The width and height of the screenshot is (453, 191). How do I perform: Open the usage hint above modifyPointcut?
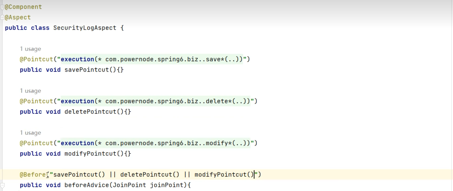(x=30, y=133)
